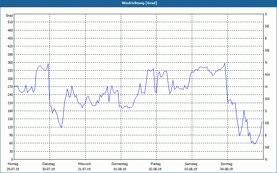Click the 60 y-axis value
The image size is (277, 173).
coord(11,143)
